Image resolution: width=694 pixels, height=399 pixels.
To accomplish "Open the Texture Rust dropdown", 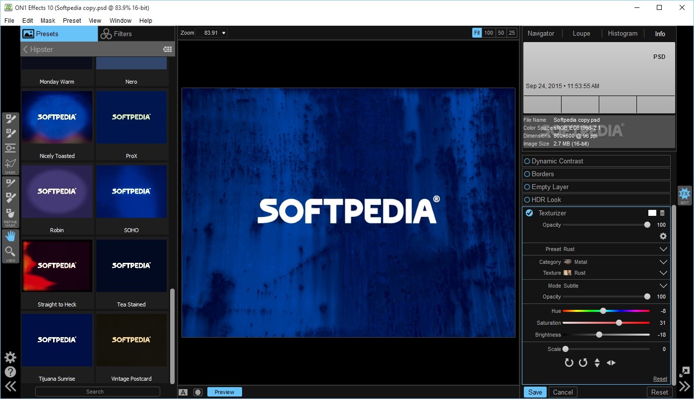I will 663,273.
